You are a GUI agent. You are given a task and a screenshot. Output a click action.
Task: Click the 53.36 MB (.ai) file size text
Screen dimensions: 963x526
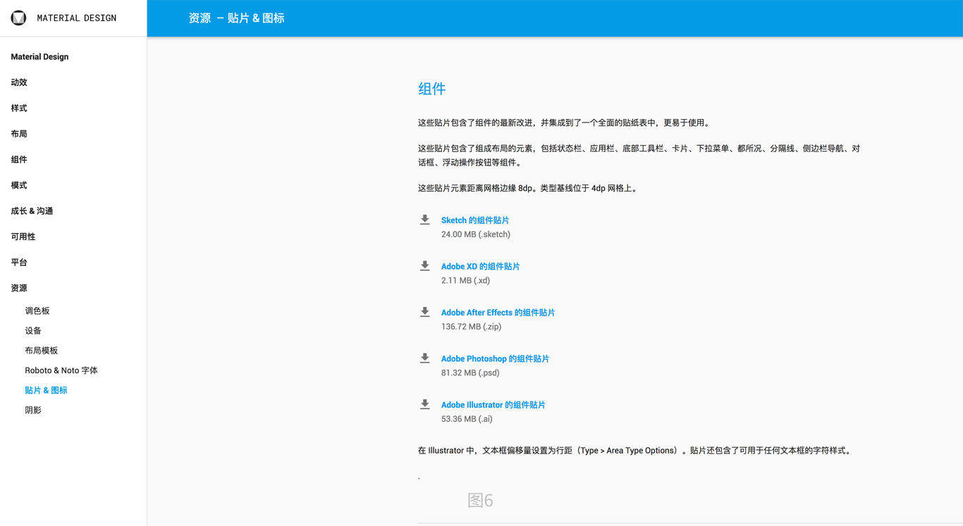tap(467, 419)
